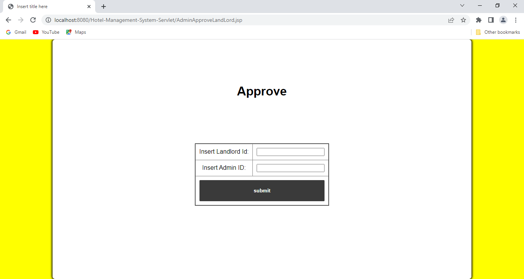Click the submit button
The width and height of the screenshot is (524, 279).
pyautogui.click(x=262, y=190)
